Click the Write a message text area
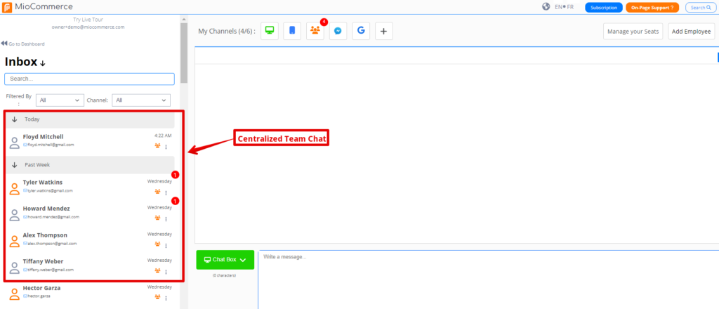 pos(489,280)
